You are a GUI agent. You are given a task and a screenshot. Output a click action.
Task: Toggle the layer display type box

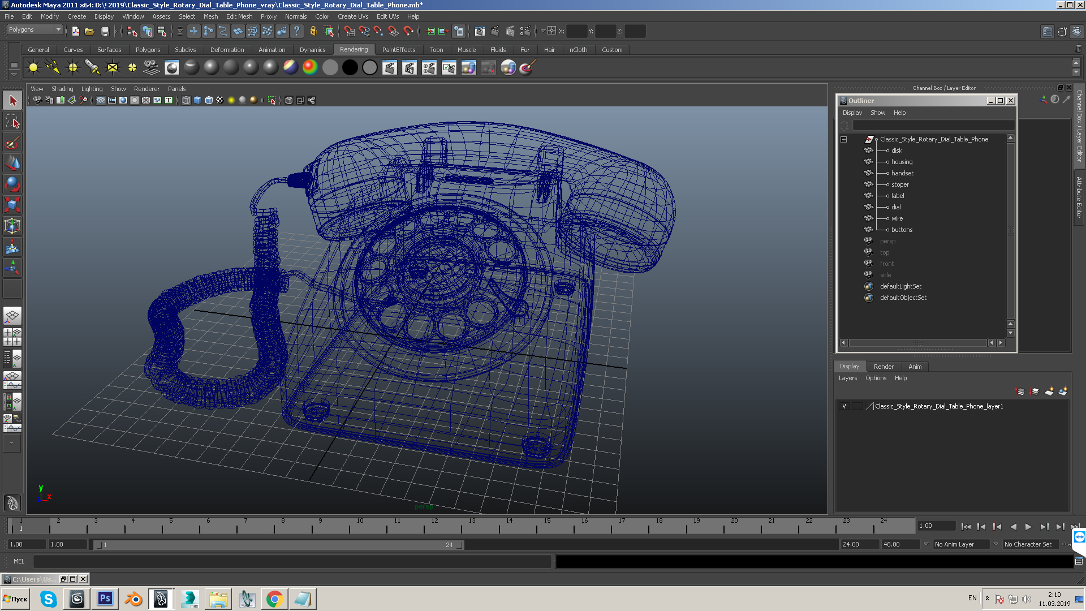[x=857, y=406]
